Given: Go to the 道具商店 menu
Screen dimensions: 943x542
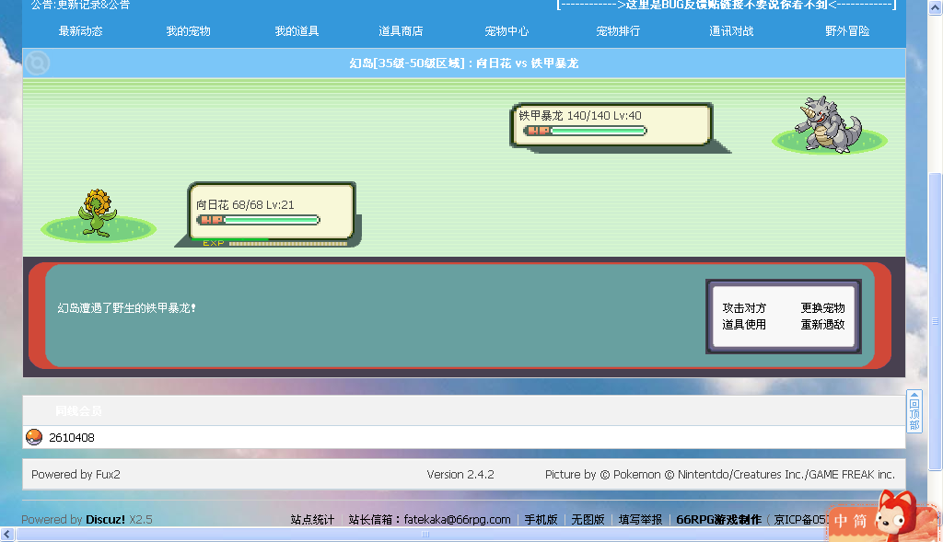Looking at the screenshot, I should point(401,31).
